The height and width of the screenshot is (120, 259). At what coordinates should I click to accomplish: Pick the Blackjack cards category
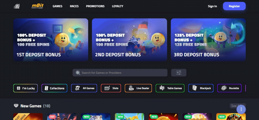pyautogui.click(x=201, y=88)
